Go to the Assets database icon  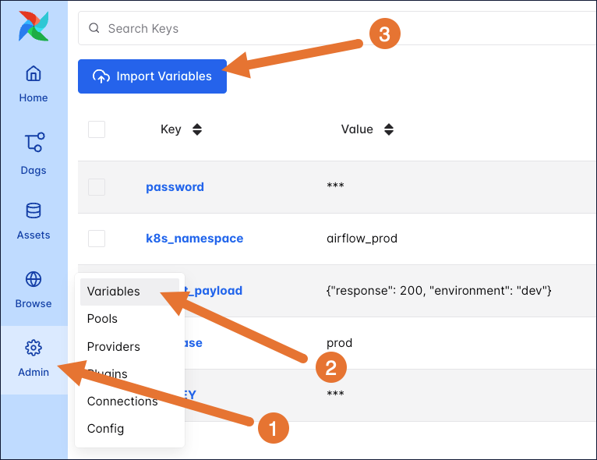34,211
